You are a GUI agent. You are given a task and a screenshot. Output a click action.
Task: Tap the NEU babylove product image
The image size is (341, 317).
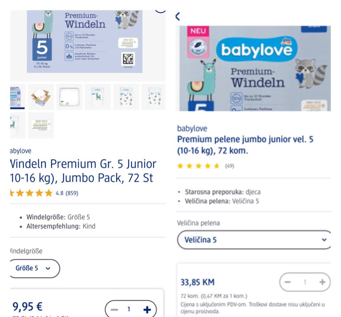(253, 68)
